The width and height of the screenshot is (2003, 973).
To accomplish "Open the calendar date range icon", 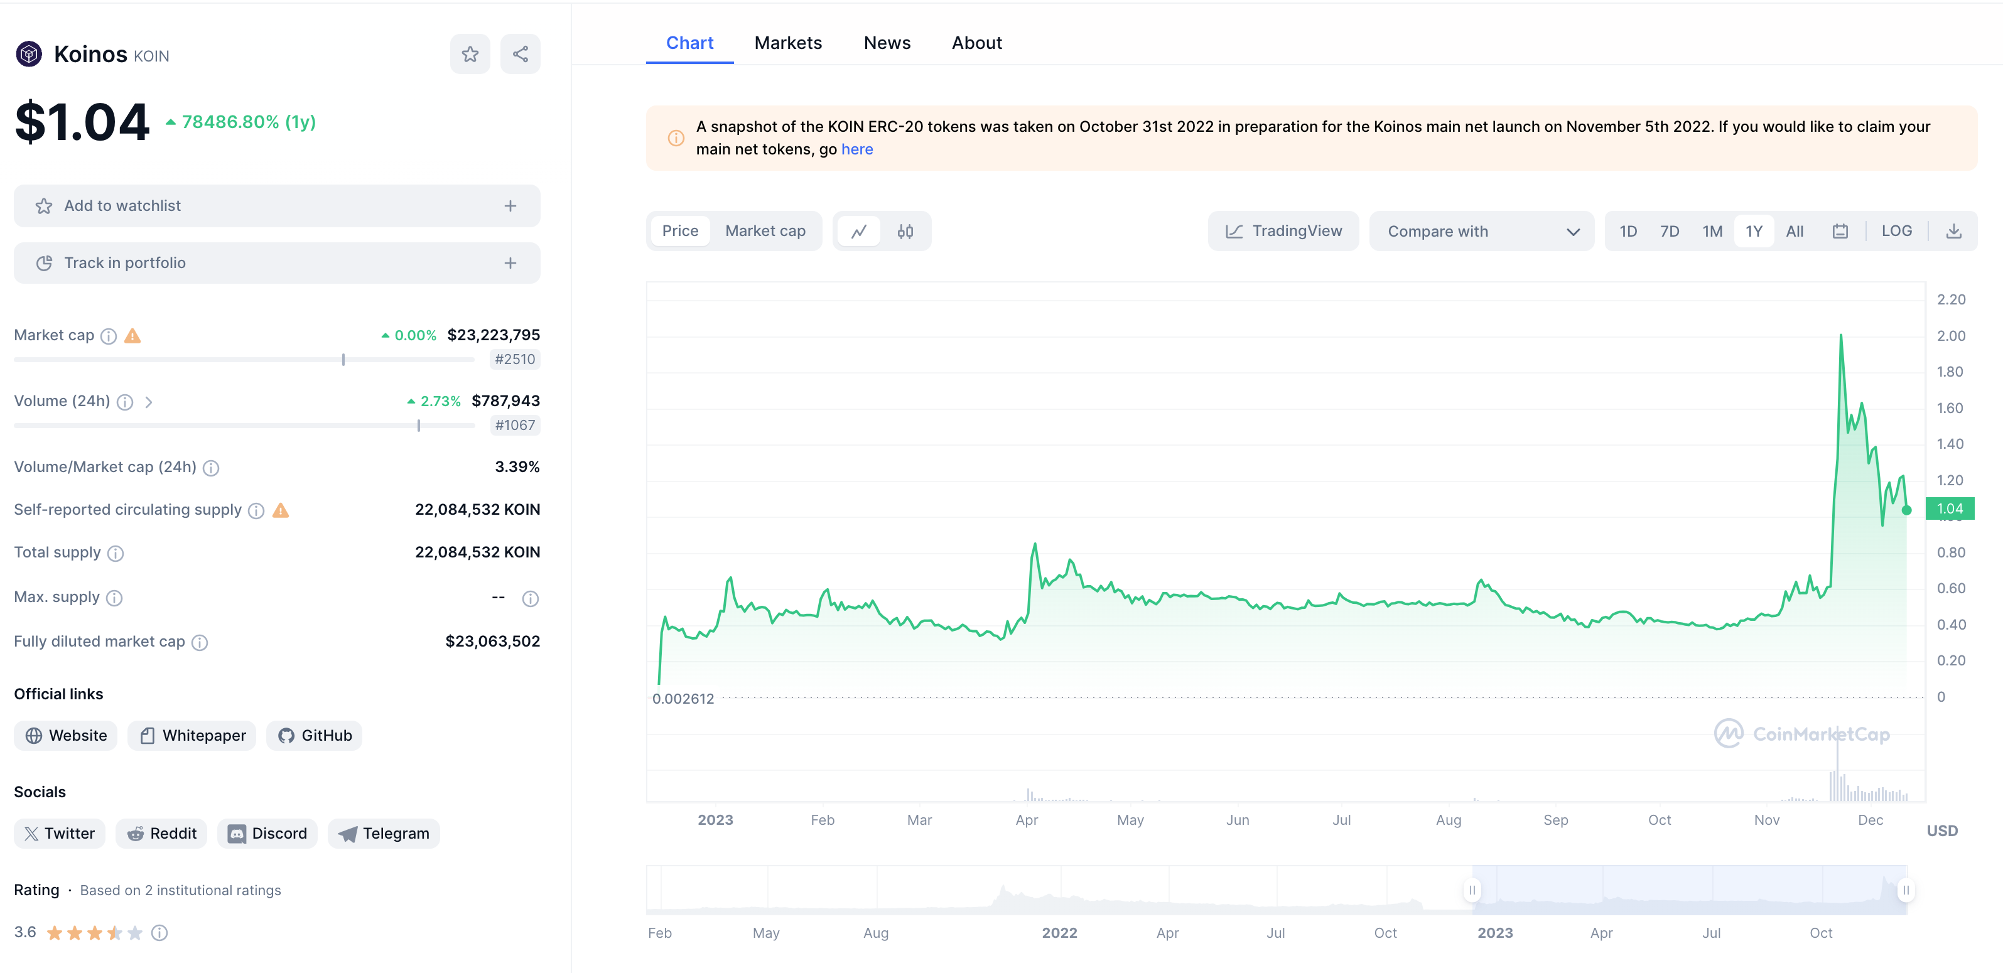I will (x=1840, y=232).
